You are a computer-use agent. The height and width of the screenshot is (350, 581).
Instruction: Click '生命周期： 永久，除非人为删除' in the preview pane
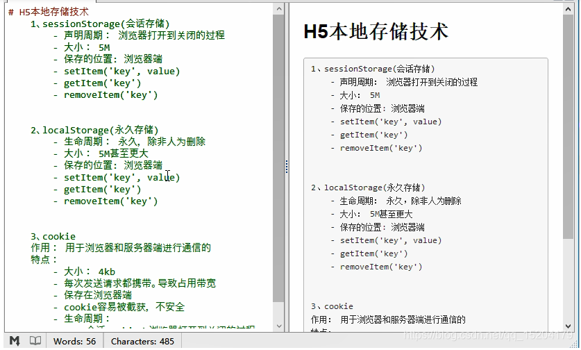[x=396, y=201]
